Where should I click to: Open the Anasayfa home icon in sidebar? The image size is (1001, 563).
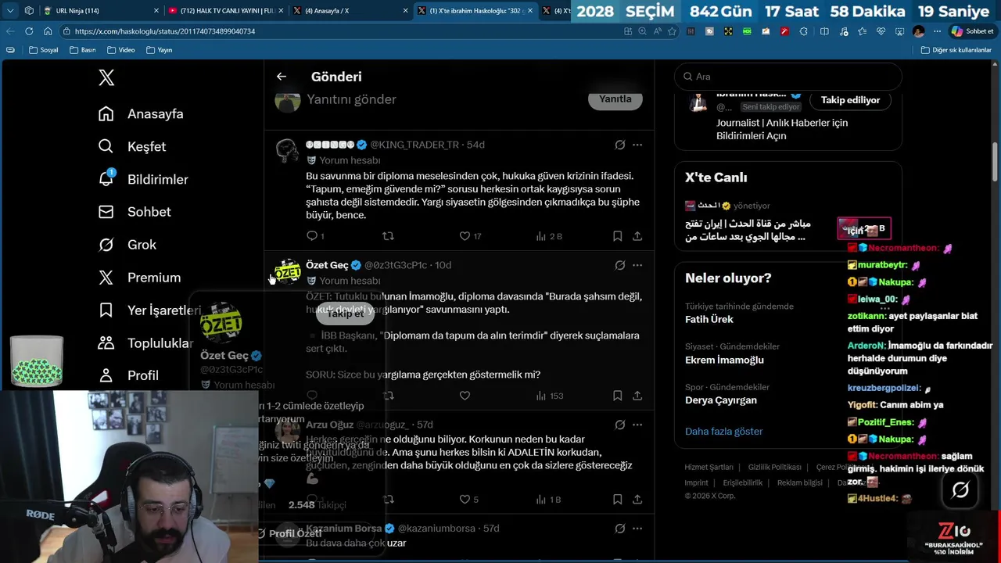click(106, 114)
